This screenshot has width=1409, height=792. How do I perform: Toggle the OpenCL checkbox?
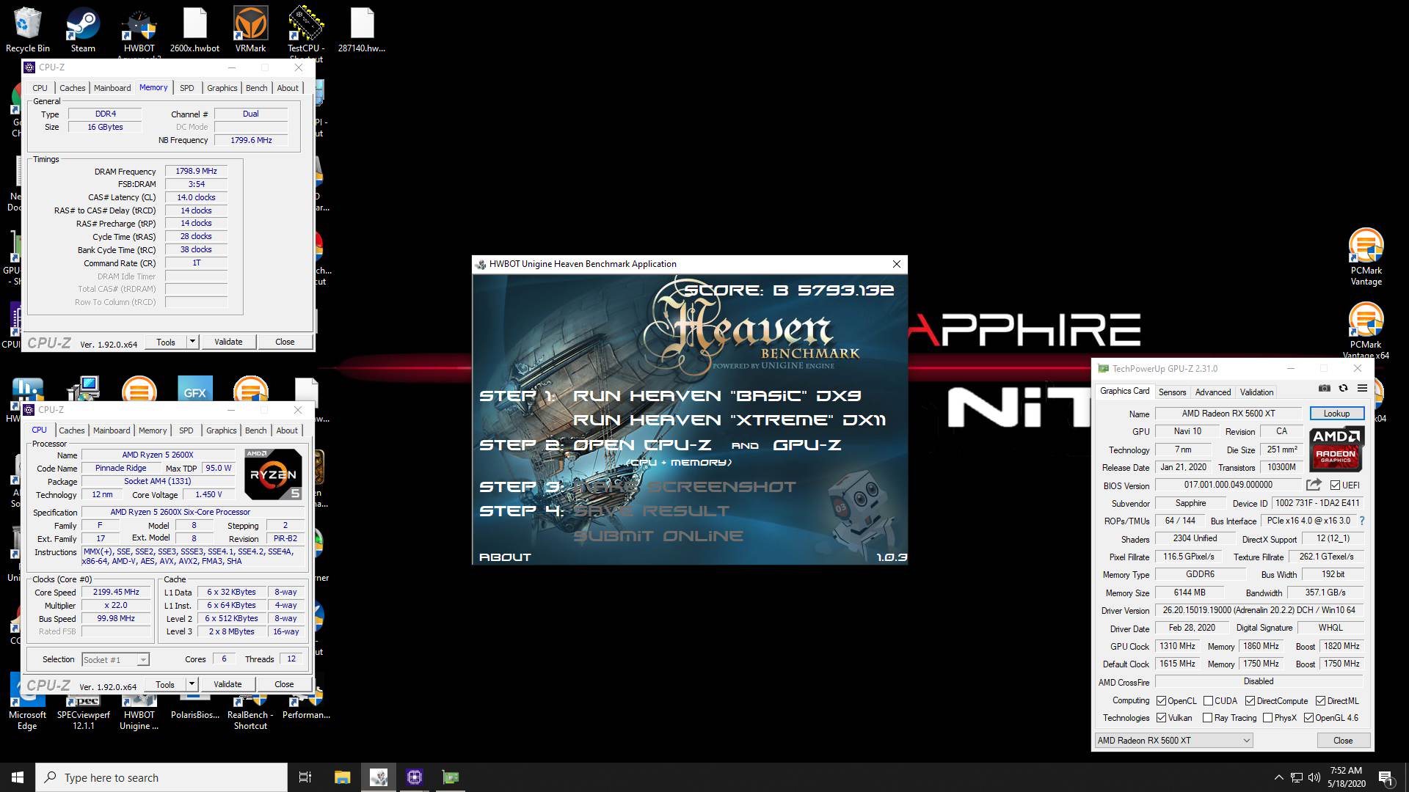coord(1161,701)
